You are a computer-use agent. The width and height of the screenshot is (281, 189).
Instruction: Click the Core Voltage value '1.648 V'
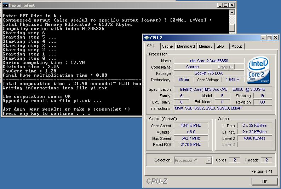click(x=233, y=79)
